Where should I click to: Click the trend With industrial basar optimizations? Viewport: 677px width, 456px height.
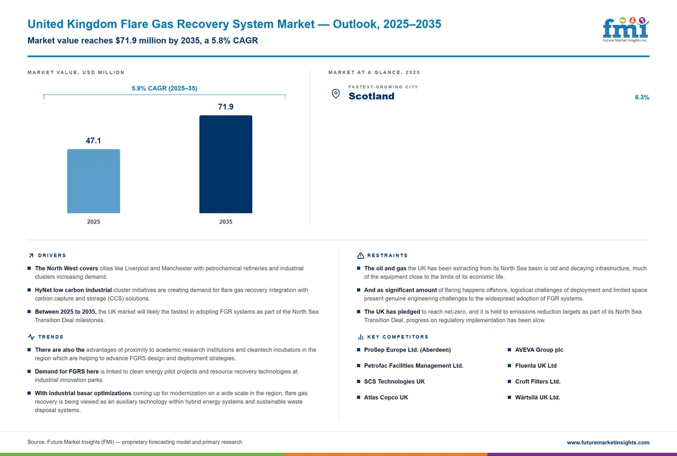[x=172, y=401]
